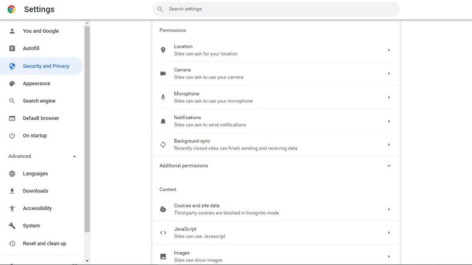Click the Images picture icon
Viewport: 472px width, 265px height.
pyautogui.click(x=163, y=257)
